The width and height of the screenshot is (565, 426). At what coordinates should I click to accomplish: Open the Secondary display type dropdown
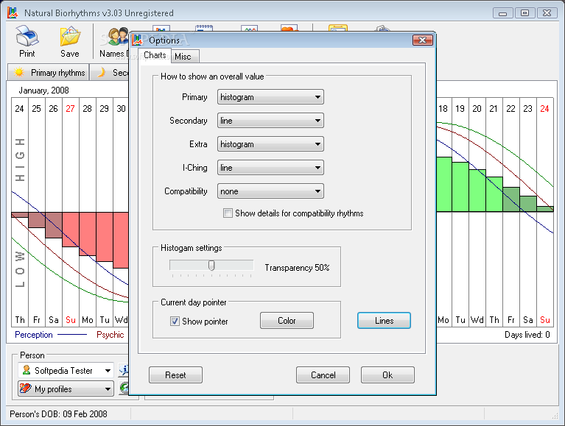pyautogui.click(x=270, y=121)
